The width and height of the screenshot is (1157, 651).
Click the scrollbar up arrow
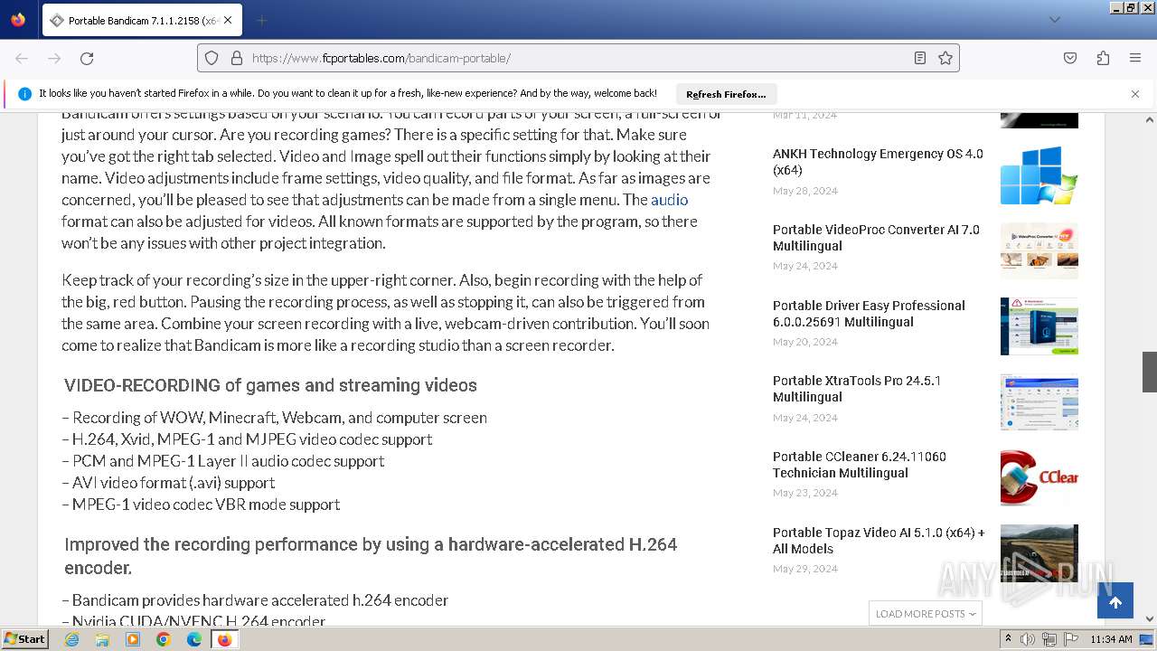click(x=1150, y=120)
